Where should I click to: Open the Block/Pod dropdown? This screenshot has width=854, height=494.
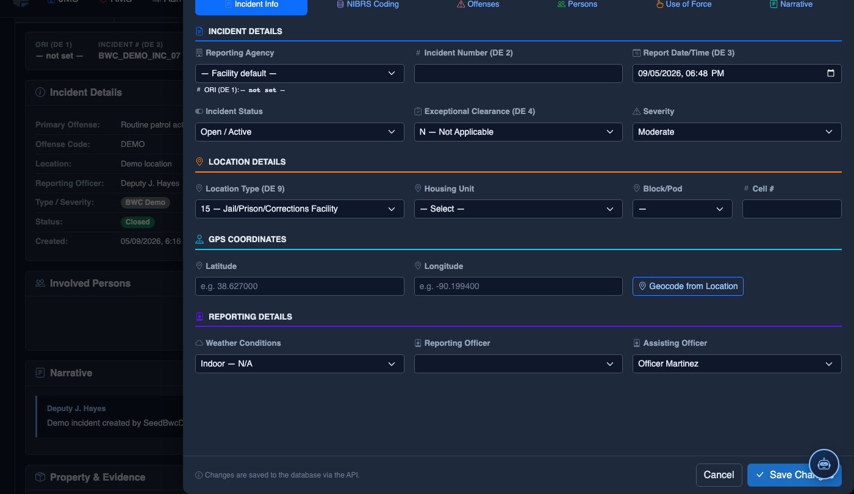683,209
